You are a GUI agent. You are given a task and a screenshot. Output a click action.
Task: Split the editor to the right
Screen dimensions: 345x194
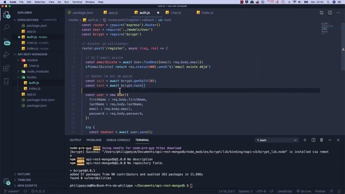pos(330,13)
